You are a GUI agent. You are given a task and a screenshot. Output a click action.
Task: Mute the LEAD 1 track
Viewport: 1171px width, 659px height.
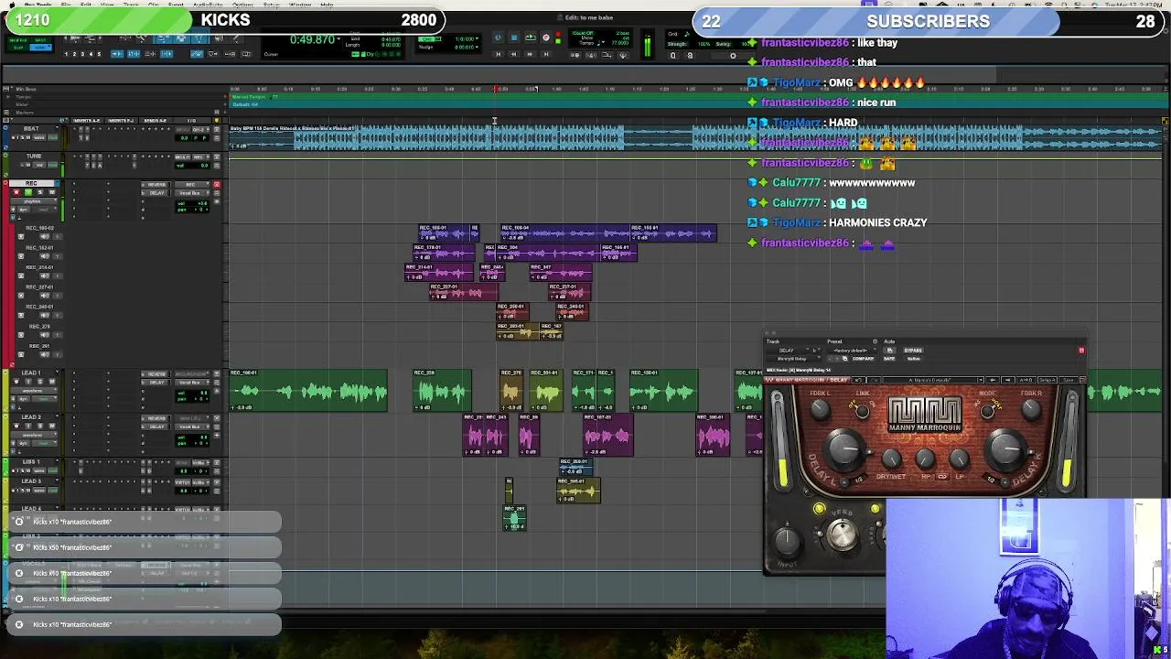click(52, 382)
